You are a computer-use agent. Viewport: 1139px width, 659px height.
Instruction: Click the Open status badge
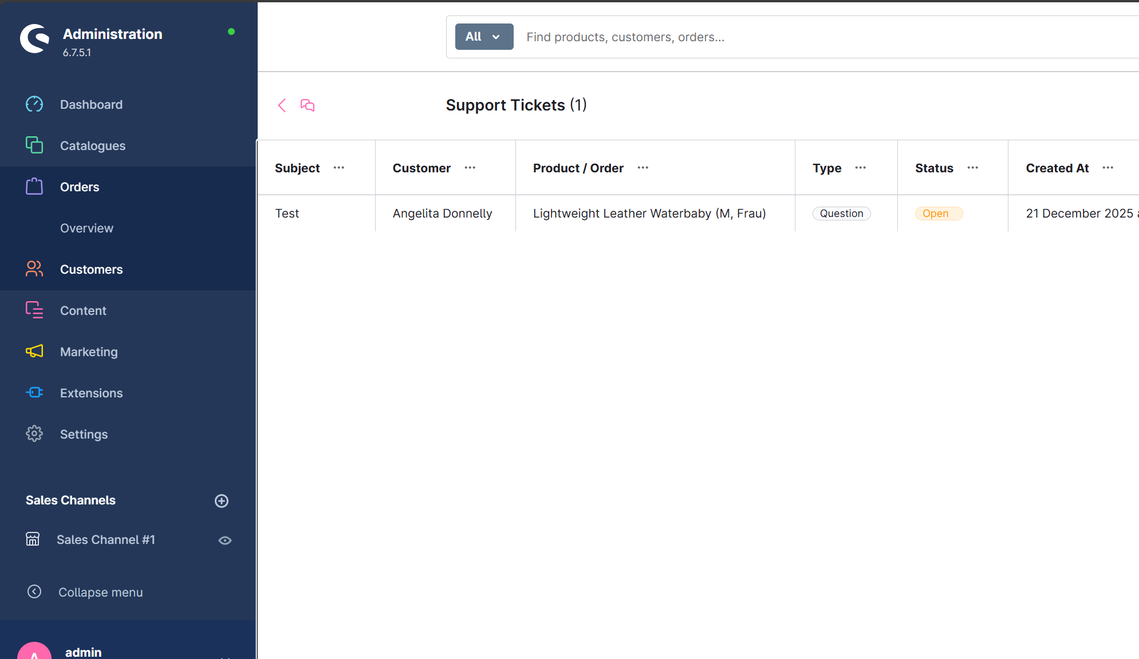(939, 214)
